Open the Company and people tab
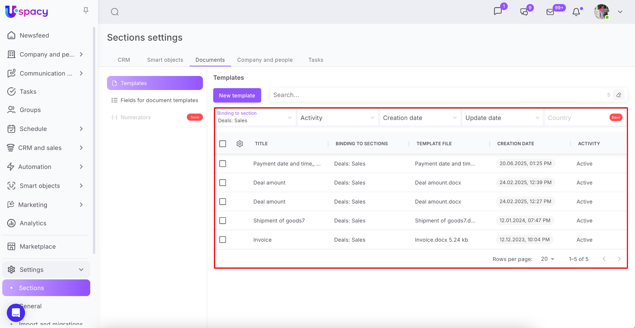Image resolution: width=635 pixels, height=328 pixels. (265, 60)
